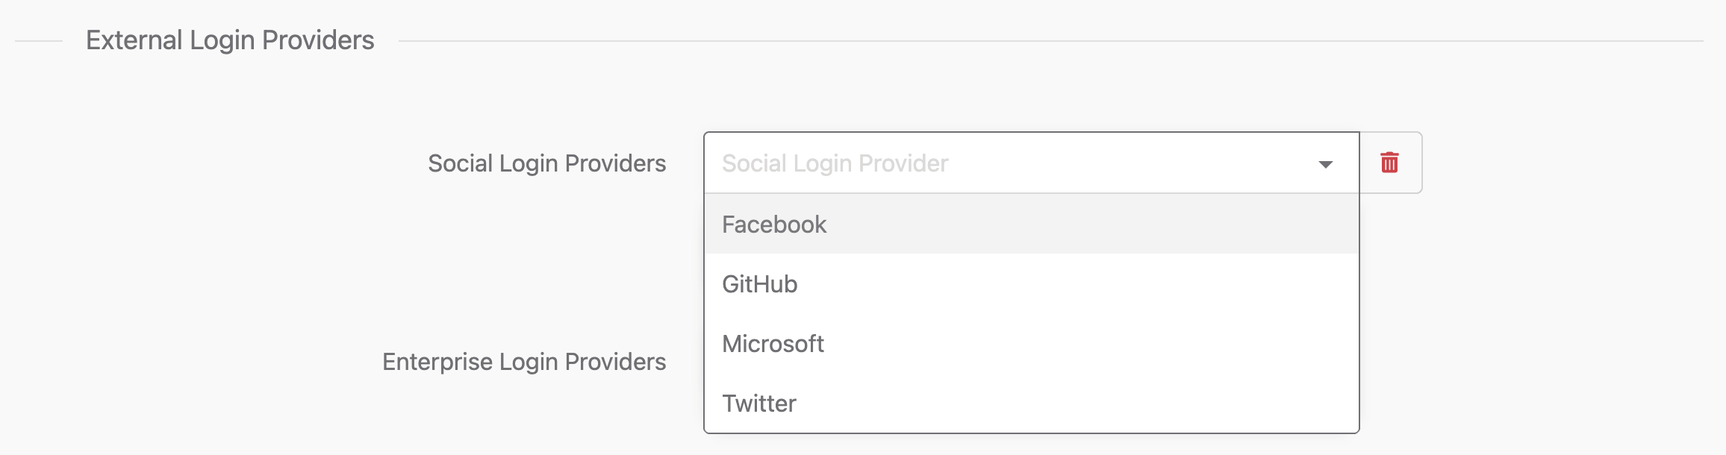1726x455 pixels.
Task: Click the dropdown caret arrow
Action: 1325,164
